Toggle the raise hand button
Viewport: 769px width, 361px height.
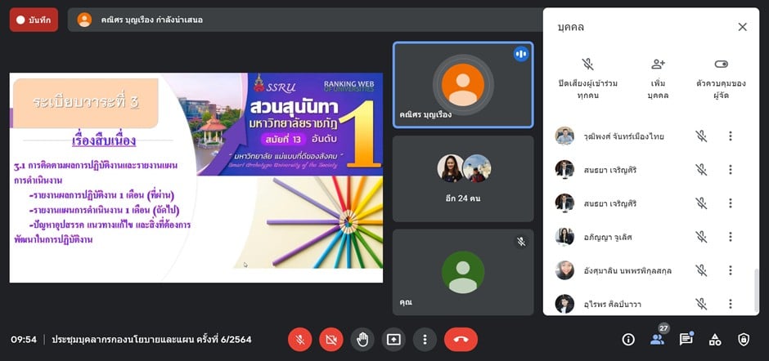362,340
